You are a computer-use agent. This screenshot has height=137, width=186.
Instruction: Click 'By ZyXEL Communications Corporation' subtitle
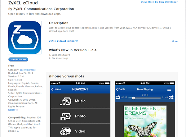[x=41, y=9]
